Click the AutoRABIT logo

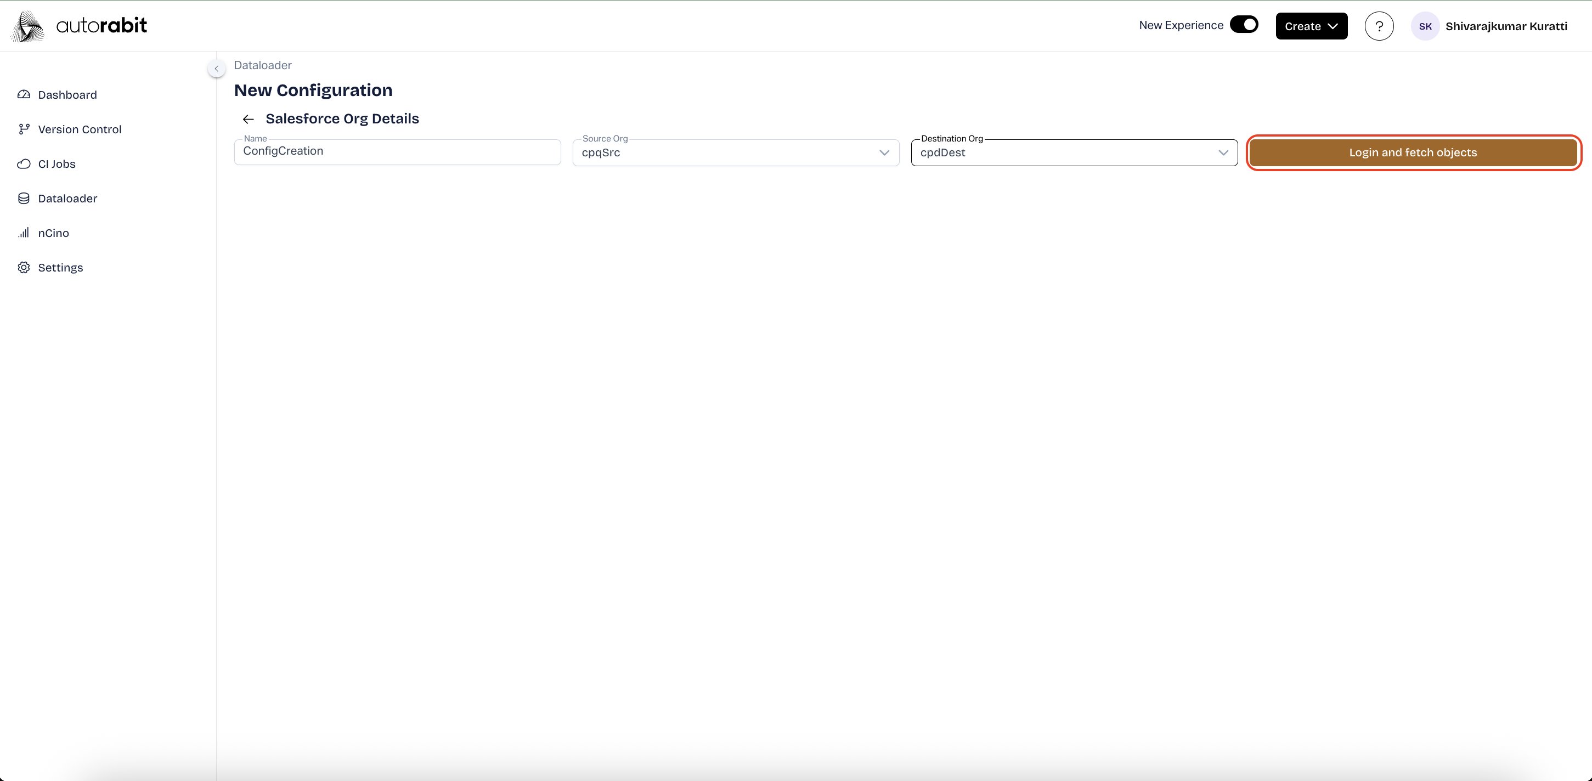pos(79,26)
